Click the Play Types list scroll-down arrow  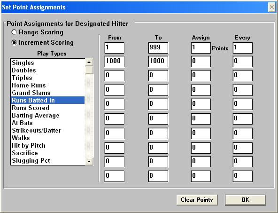pos(89,161)
